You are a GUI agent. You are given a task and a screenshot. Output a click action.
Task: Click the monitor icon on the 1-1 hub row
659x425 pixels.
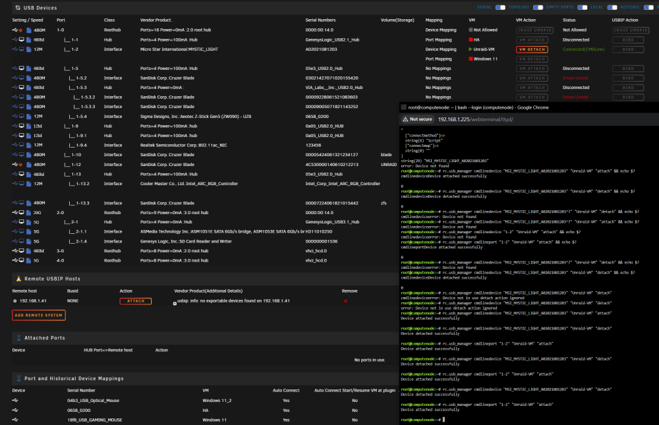click(x=22, y=40)
